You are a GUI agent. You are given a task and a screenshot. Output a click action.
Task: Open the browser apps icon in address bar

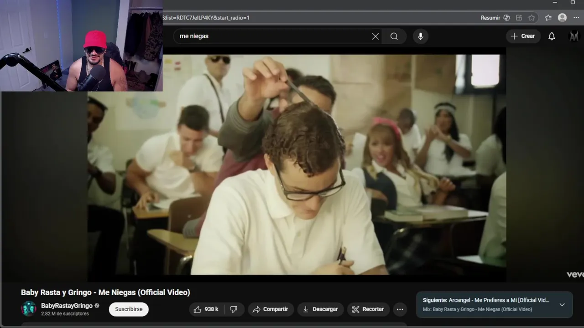point(519,18)
